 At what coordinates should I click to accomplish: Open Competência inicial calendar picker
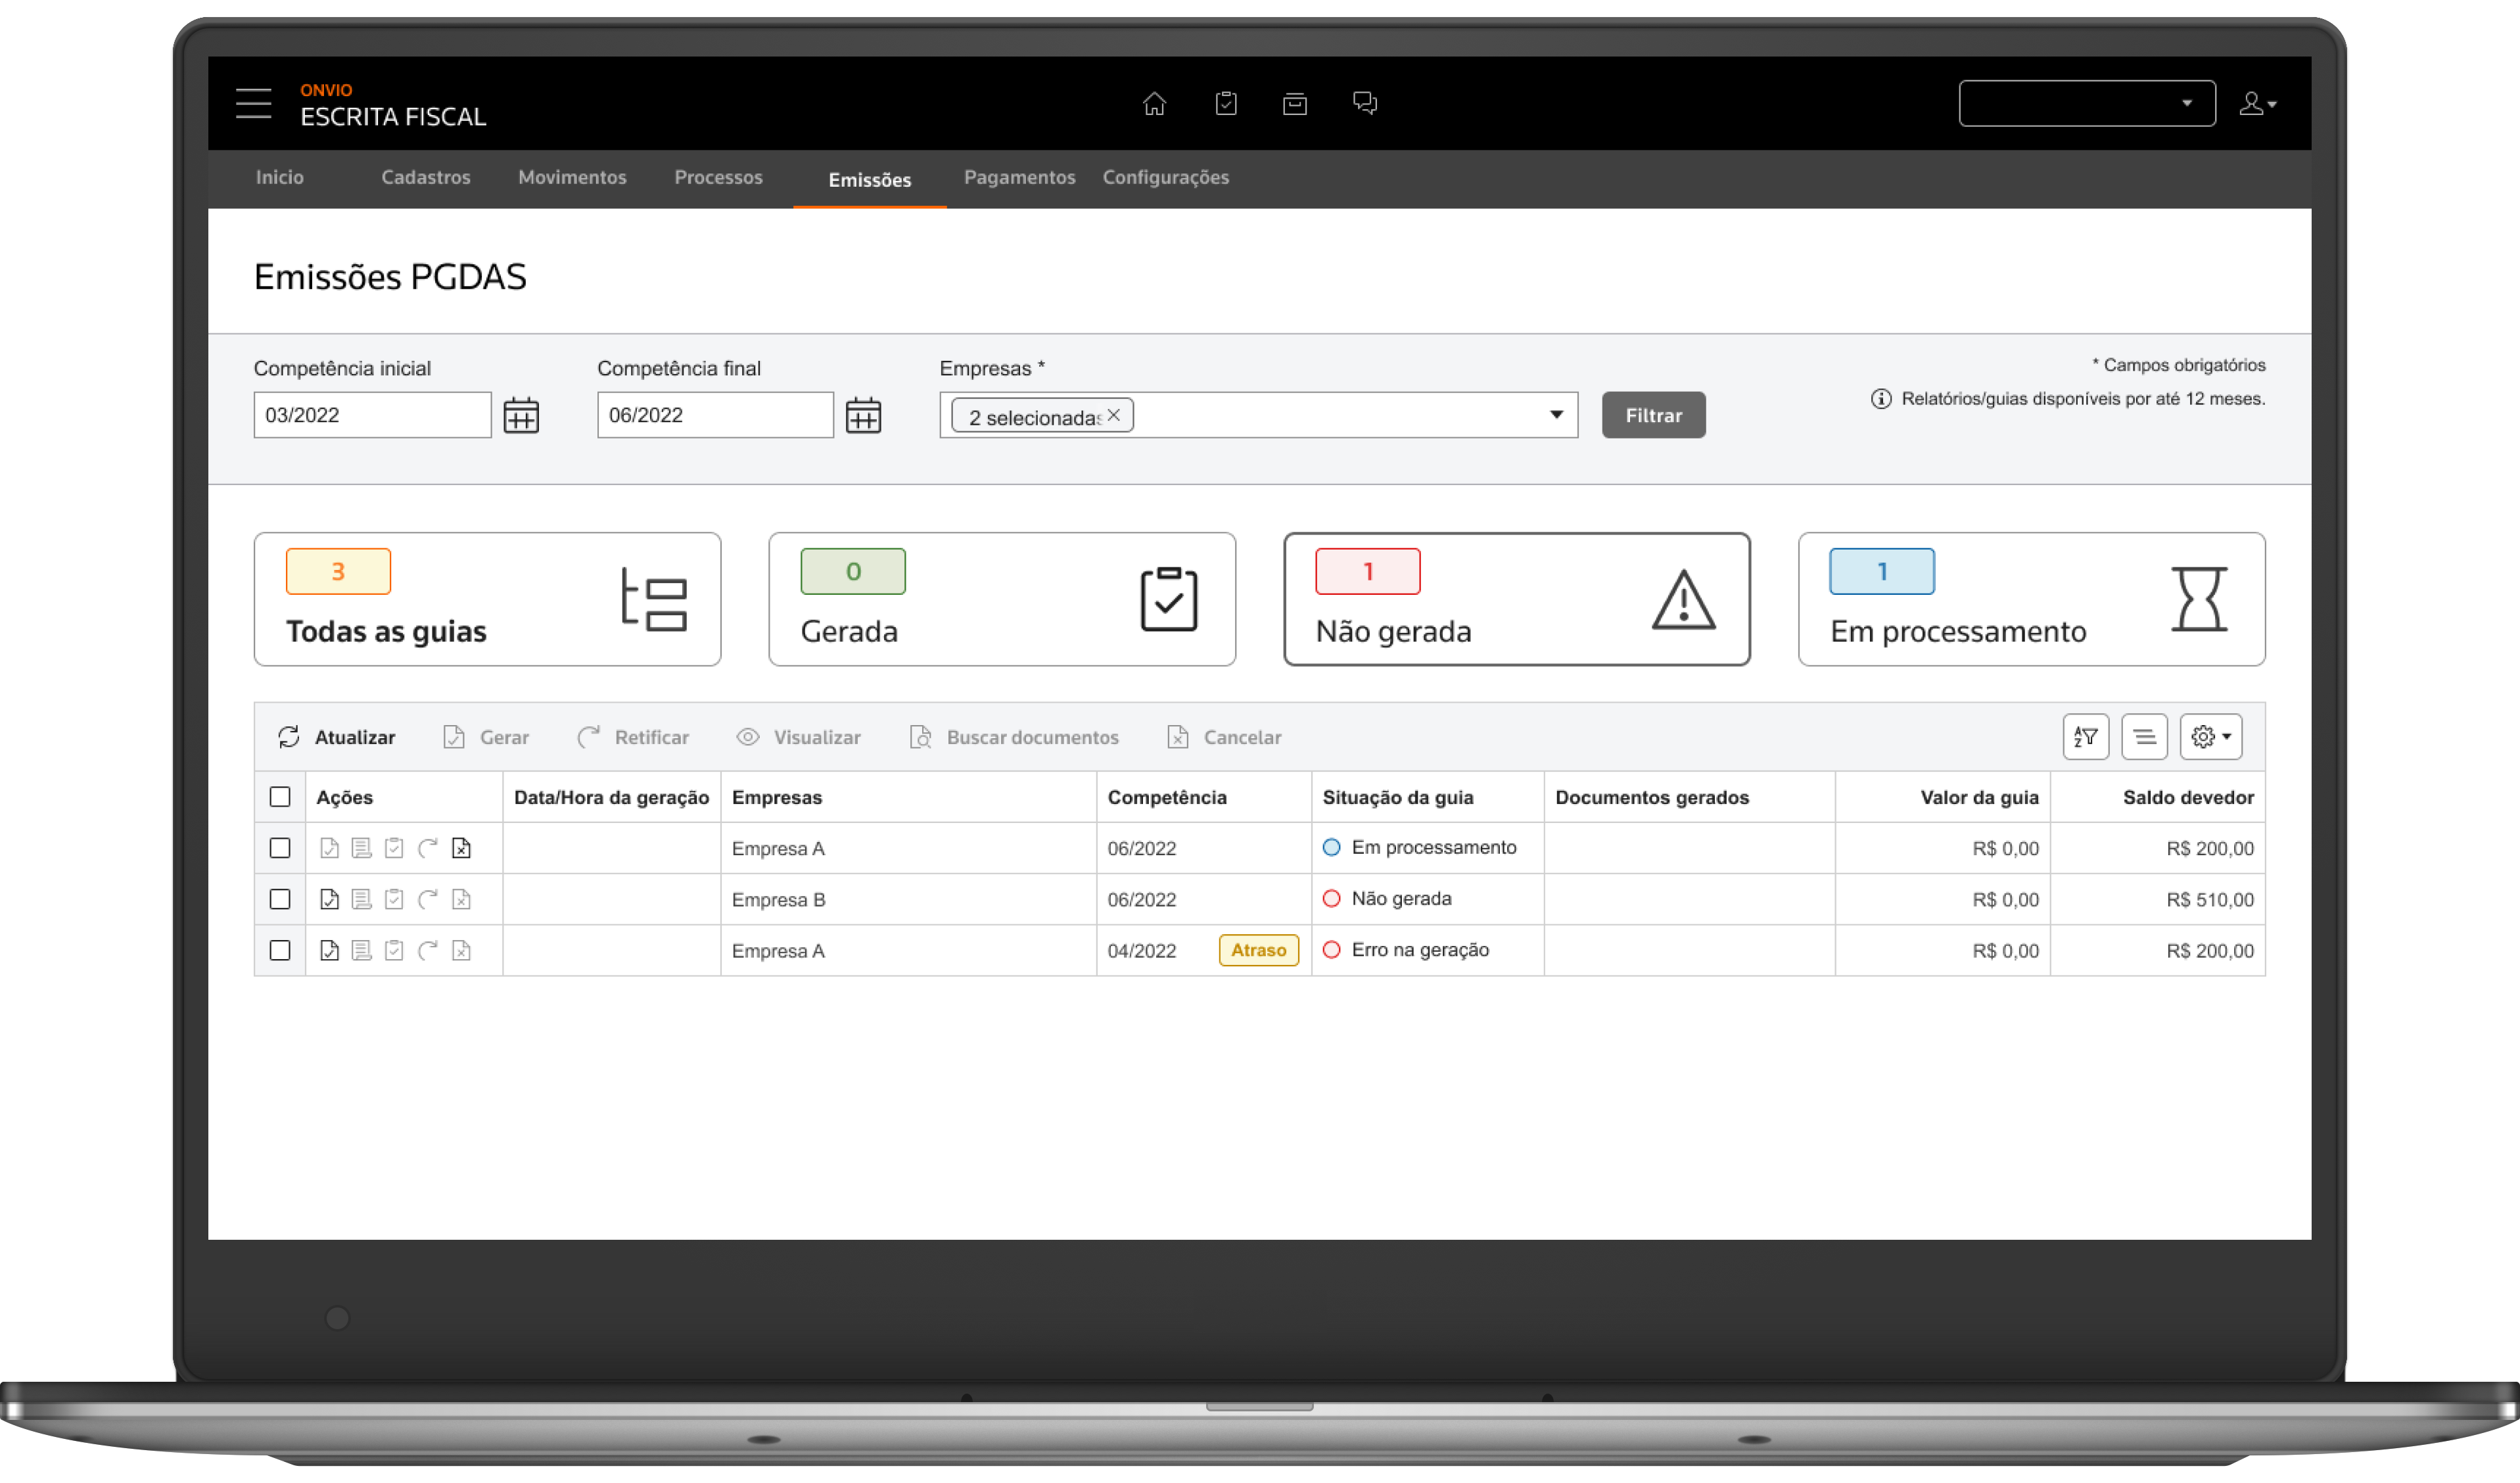(x=520, y=415)
